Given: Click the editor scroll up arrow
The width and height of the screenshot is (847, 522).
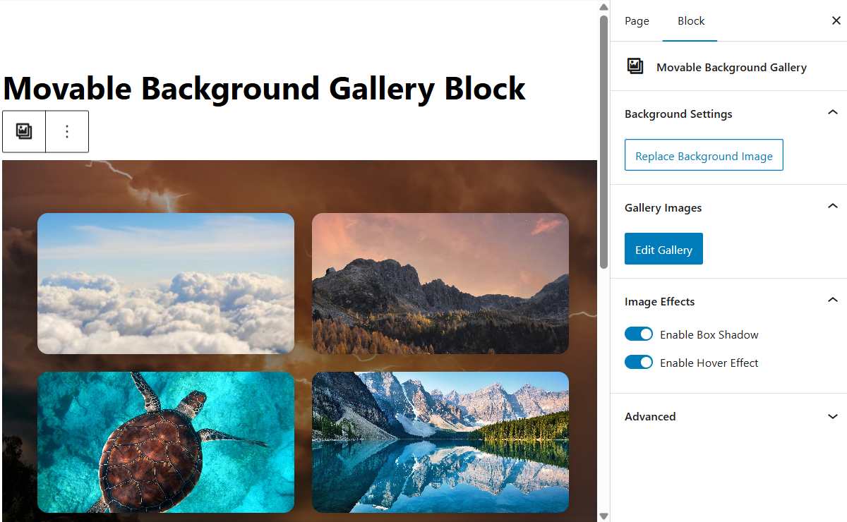Looking at the screenshot, I should coord(603,6).
